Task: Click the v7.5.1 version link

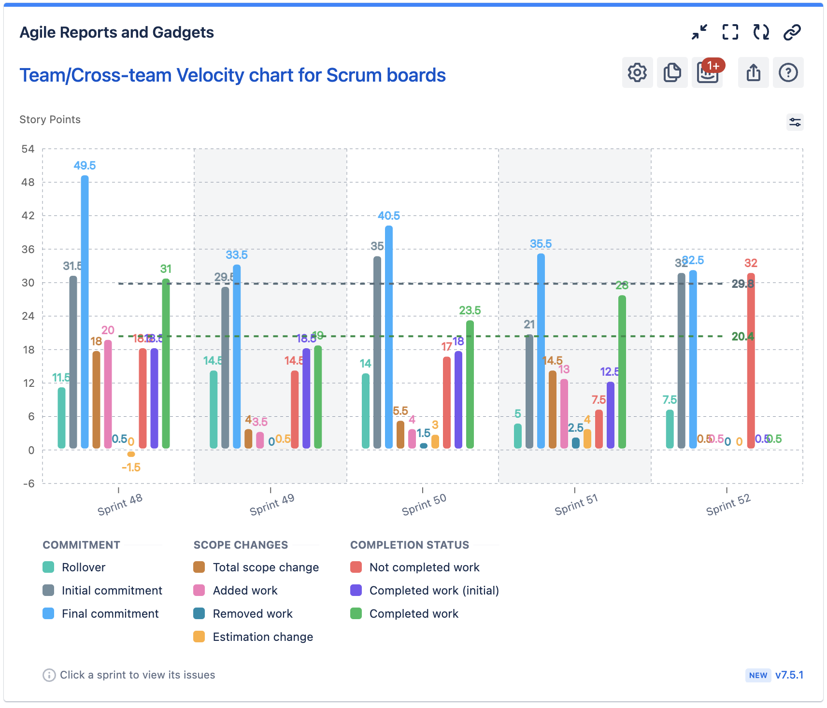Action: tap(790, 675)
